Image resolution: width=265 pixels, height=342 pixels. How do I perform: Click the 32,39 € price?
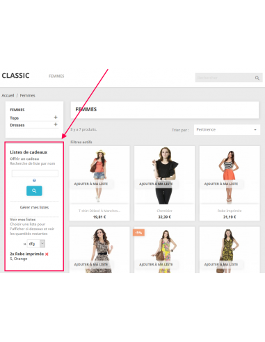click(x=164, y=217)
